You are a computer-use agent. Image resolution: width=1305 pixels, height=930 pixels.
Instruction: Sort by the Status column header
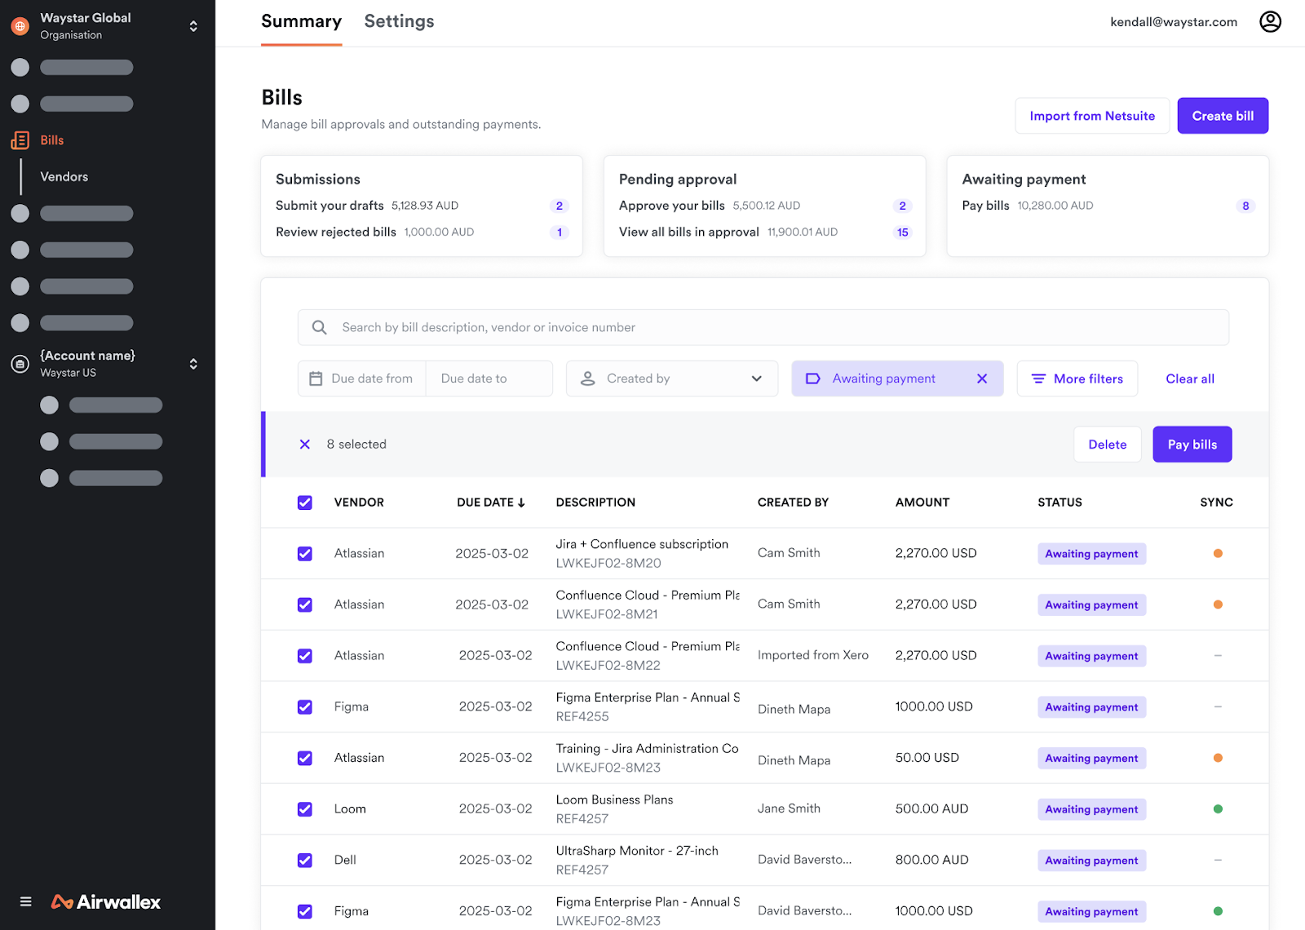pyautogui.click(x=1059, y=503)
